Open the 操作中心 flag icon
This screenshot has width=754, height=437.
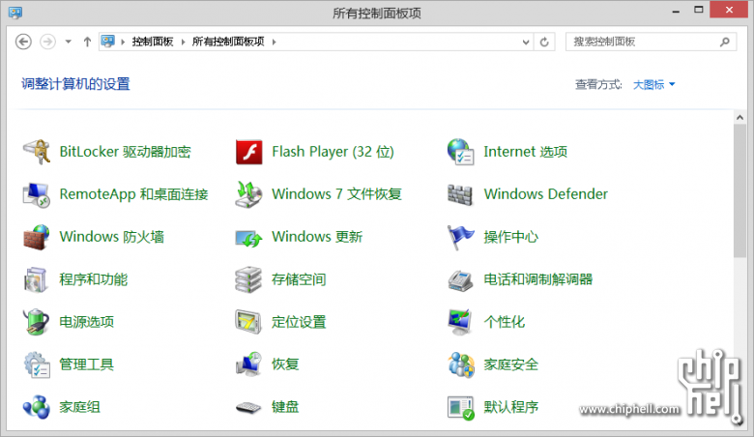pos(460,237)
